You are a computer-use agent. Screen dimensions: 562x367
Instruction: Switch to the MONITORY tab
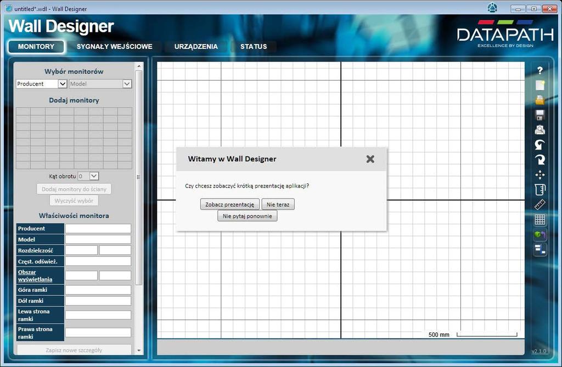coord(36,47)
